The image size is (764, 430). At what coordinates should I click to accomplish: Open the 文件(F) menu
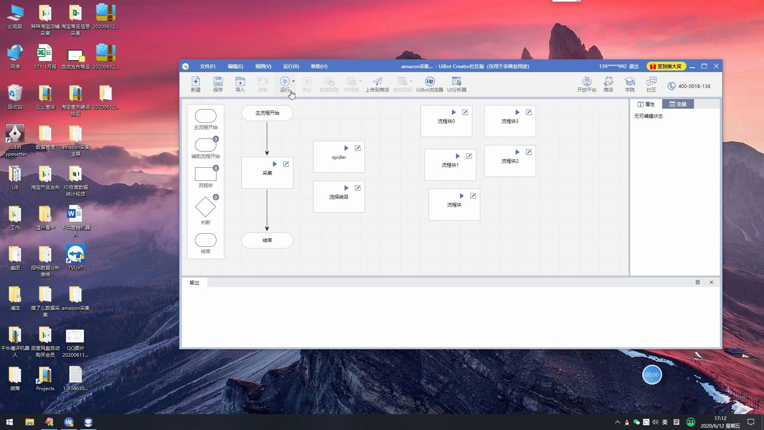point(207,66)
